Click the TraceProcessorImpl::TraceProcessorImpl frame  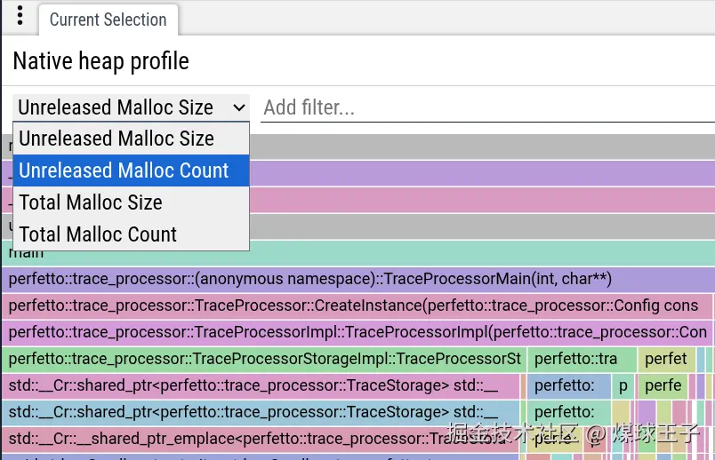click(357, 332)
